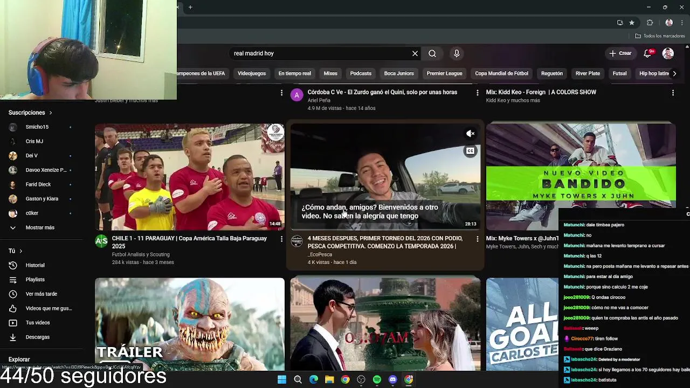
Task: Open Ariel Peña channel avatar
Action: 296,95
